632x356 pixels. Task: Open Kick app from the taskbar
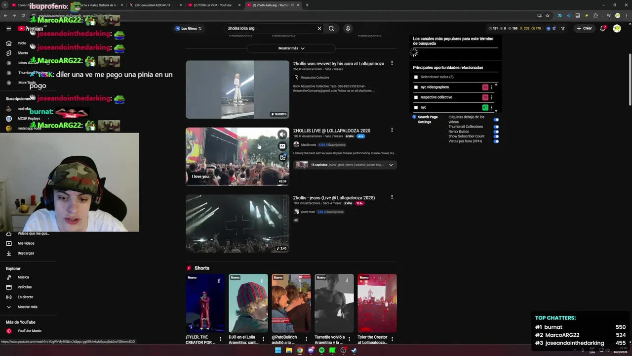tap(332, 350)
